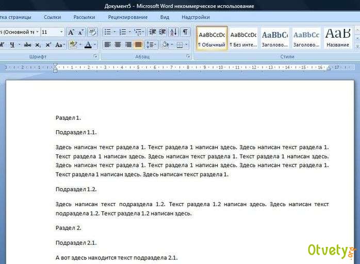Apply subscript formatting

point(38,45)
